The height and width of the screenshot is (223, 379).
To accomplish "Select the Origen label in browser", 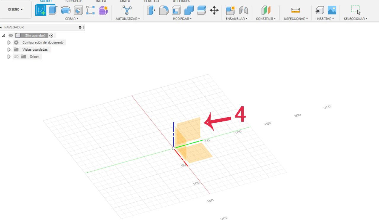I will pyautogui.click(x=34, y=57).
